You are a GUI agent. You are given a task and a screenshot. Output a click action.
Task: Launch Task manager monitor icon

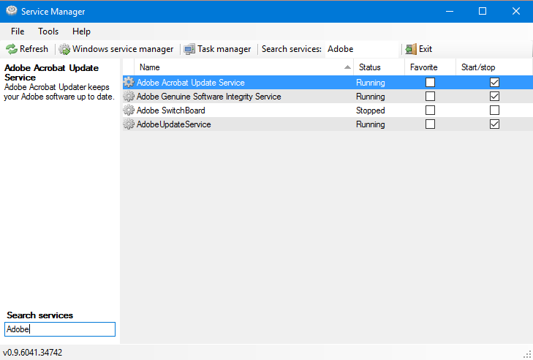coord(189,49)
